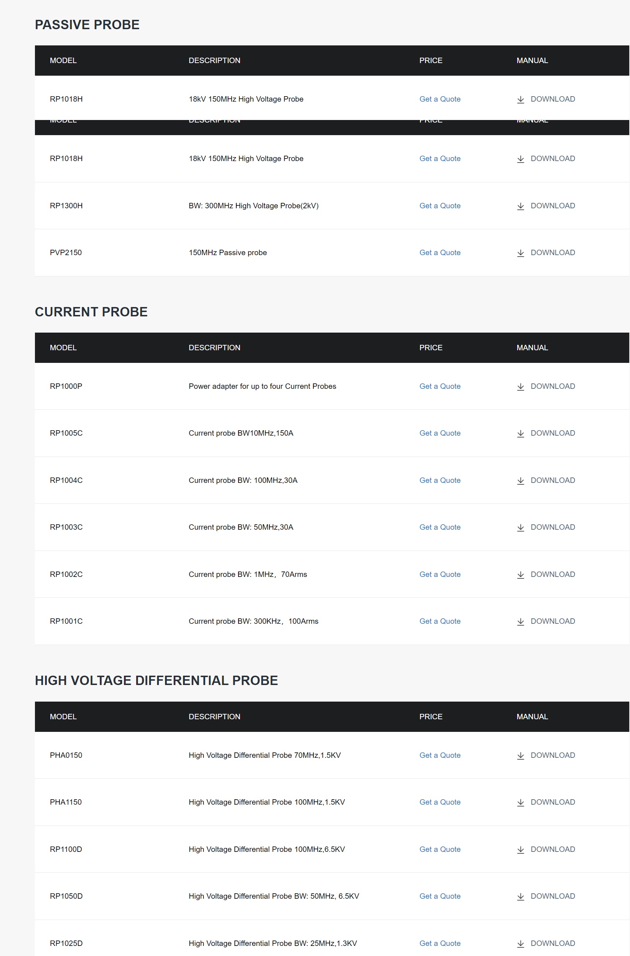The width and height of the screenshot is (630, 956).
Task: Get a Quote for RP1003C current probe
Action: [x=440, y=527]
